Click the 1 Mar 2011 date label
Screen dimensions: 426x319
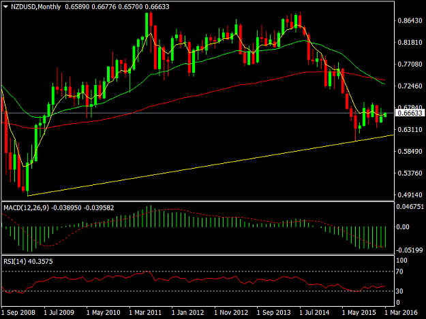[x=145, y=312]
